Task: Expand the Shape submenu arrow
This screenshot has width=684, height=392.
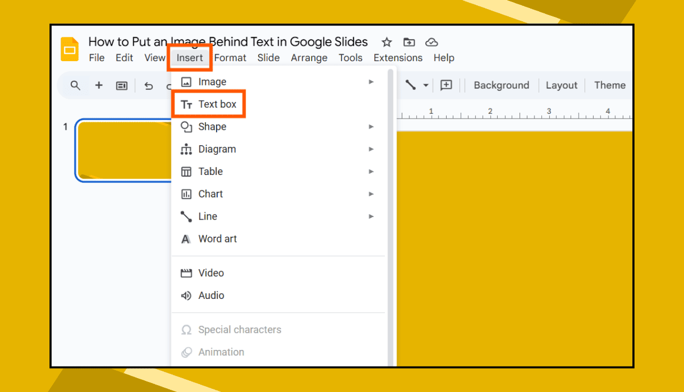Action: tap(371, 127)
